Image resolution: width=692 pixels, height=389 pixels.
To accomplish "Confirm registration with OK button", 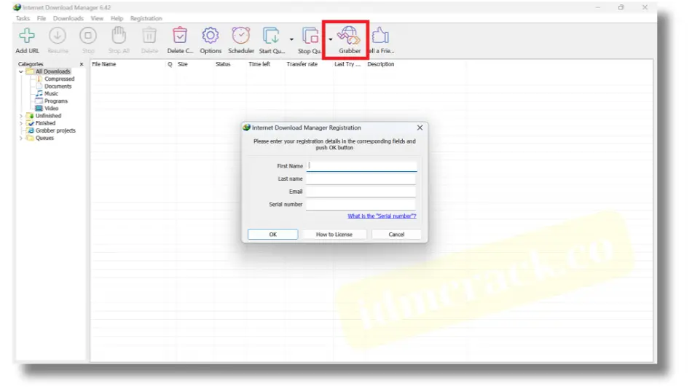I will pyautogui.click(x=272, y=235).
